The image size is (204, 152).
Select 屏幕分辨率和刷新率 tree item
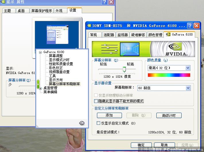64,84
